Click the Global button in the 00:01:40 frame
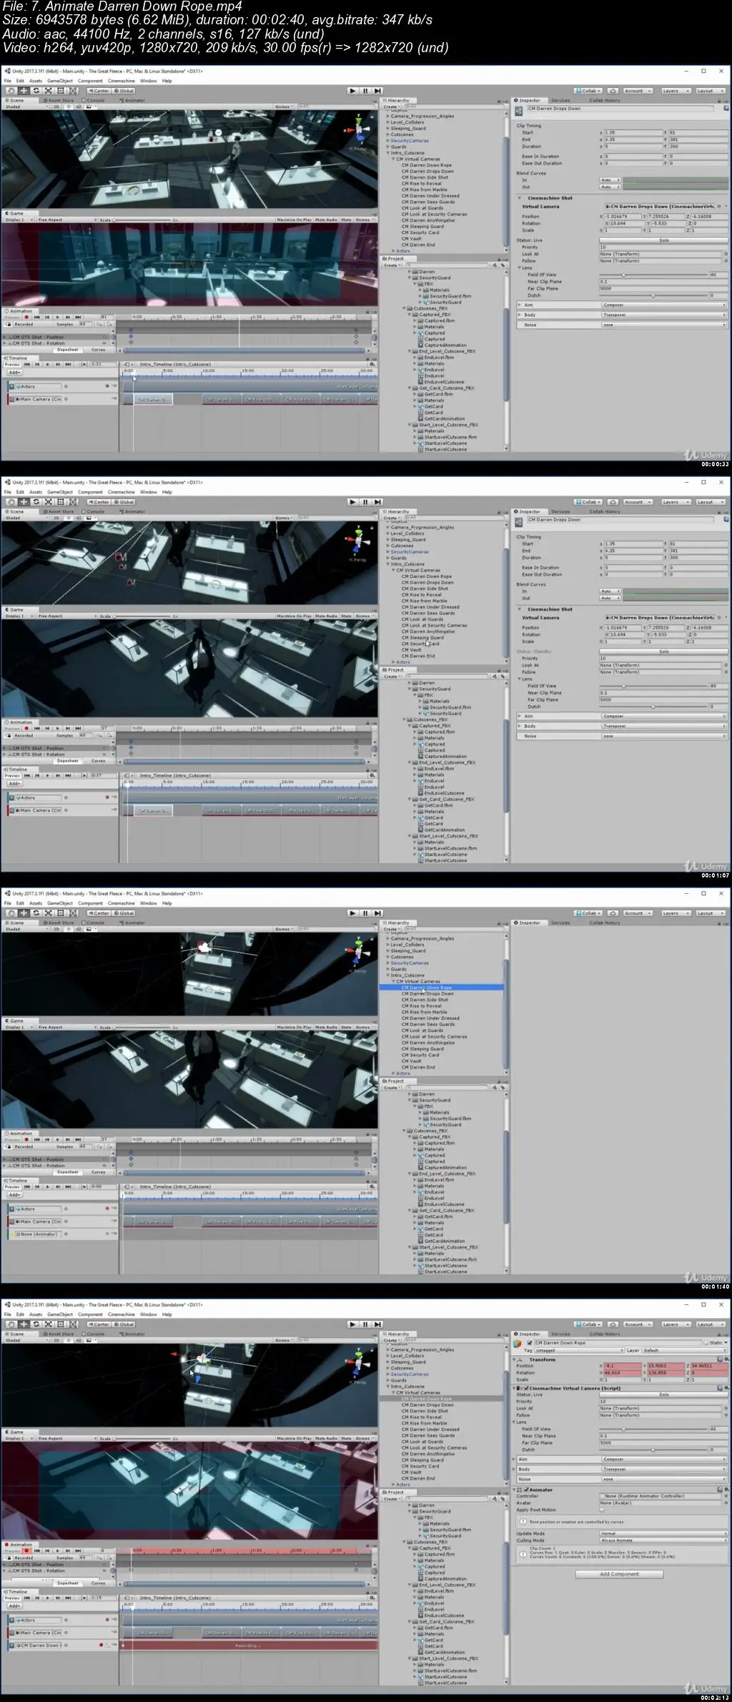Image resolution: width=732 pixels, height=1702 pixels. (124, 913)
